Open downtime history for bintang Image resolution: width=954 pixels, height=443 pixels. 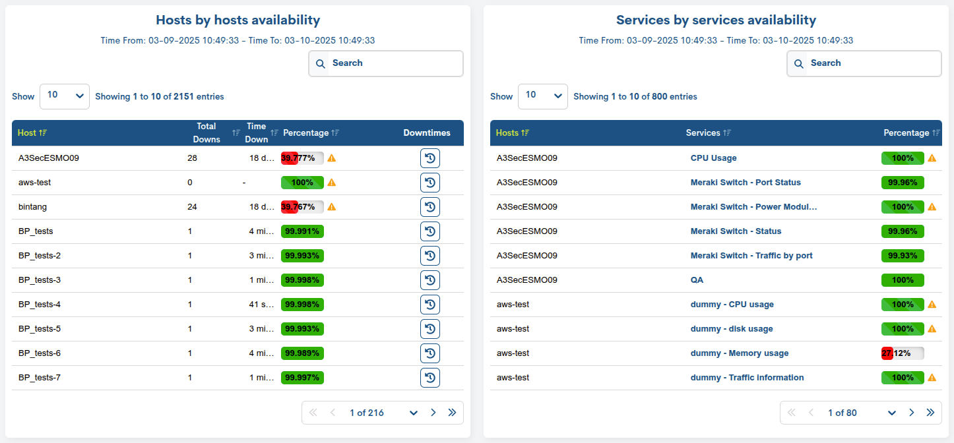[429, 206]
